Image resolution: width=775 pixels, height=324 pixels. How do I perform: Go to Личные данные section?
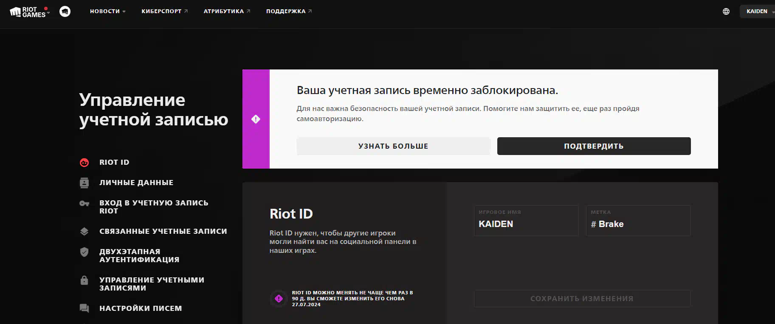click(x=136, y=183)
